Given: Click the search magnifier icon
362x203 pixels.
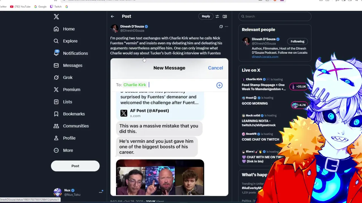Looking at the screenshot, I should (243, 16).
